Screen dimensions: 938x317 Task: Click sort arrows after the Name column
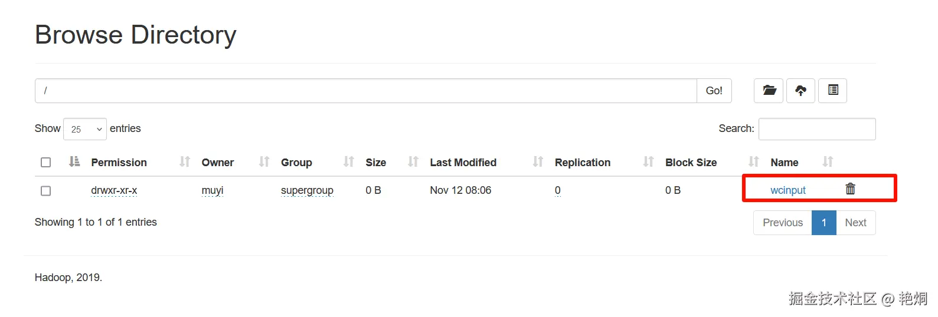(x=828, y=162)
